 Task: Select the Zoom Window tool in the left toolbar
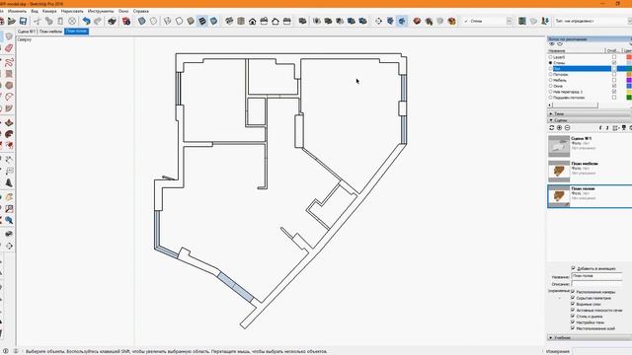[x=9, y=209]
